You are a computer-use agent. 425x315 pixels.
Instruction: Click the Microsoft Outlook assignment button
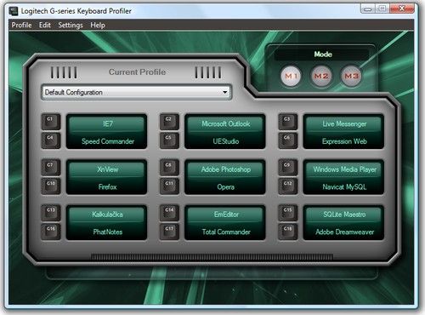coord(225,123)
